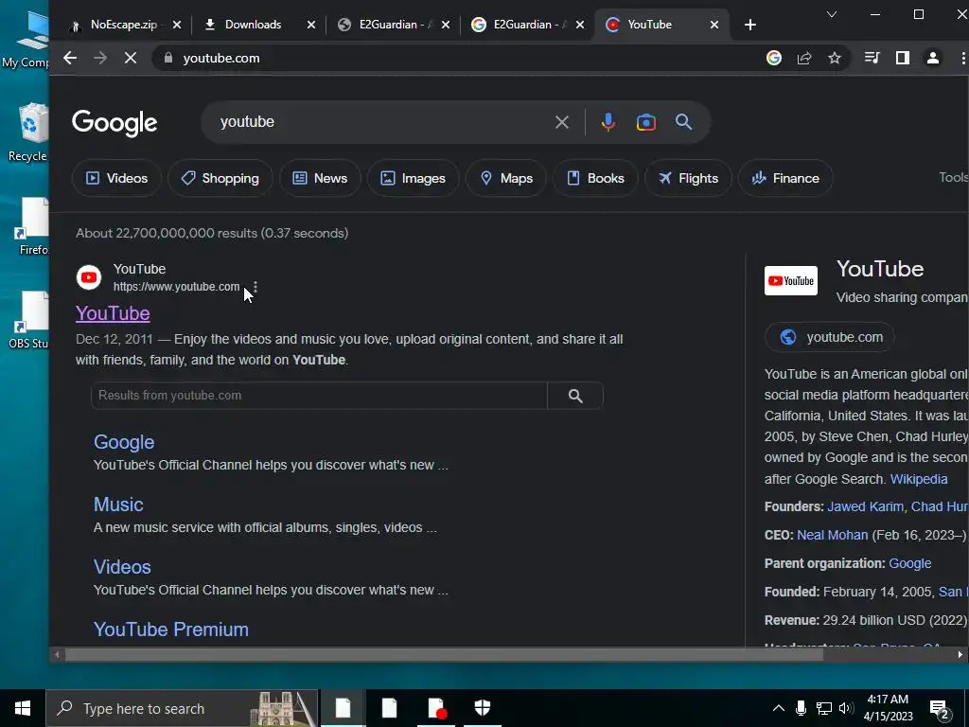Viewport: 969px width, 727px height.
Task: Click the site lock icon in address bar
Action: click(168, 58)
